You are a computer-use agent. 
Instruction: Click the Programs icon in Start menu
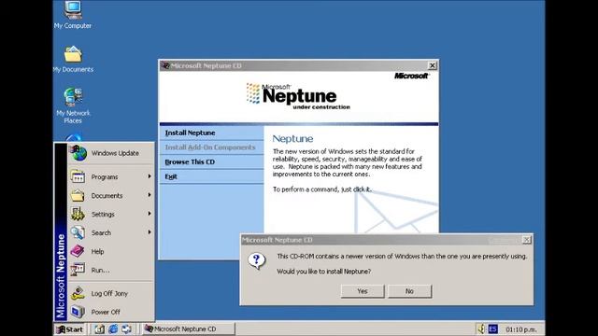(x=78, y=176)
